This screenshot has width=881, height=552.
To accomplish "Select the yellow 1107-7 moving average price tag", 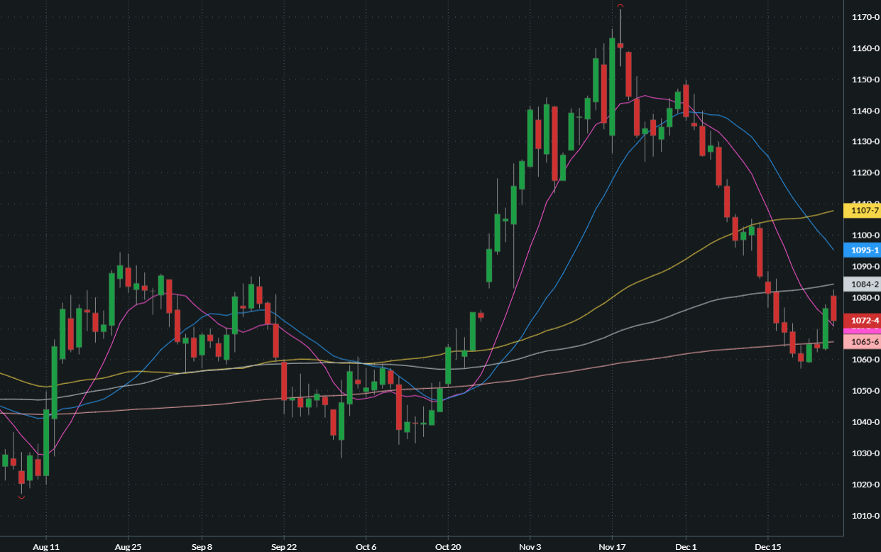I will pos(861,211).
